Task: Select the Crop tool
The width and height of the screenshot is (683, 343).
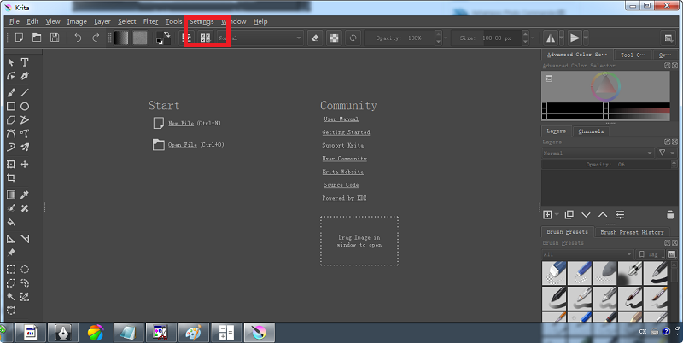Action: [x=11, y=177]
